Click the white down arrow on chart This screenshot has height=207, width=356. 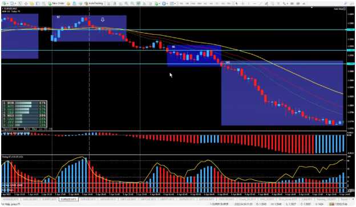pos(103,20)
